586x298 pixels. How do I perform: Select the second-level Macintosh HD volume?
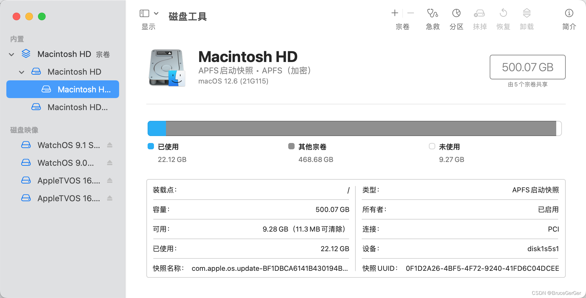click(x=63, y=72)
